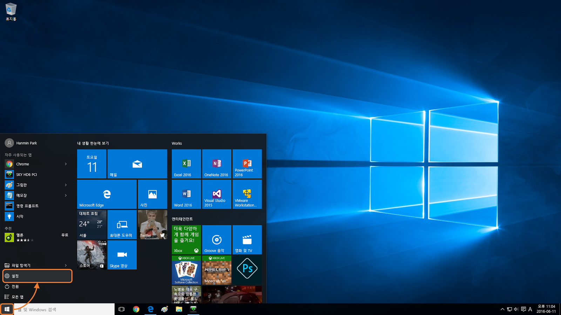Open the Microsoft Edge tile
The height and width of the screenshot is (315, 561).
click(x=107, y=194)
